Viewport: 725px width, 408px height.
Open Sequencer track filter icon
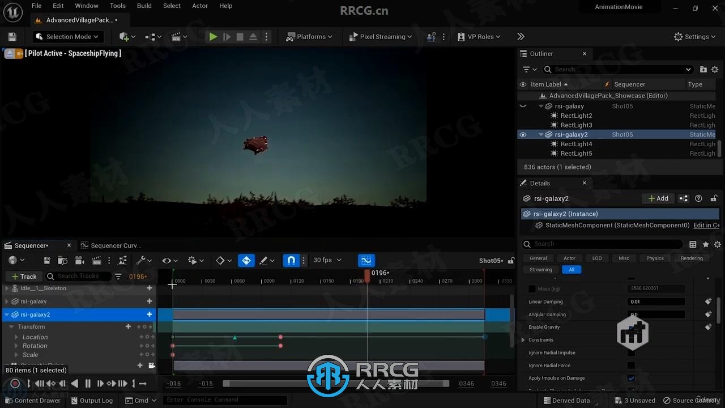tap(118, 277)
